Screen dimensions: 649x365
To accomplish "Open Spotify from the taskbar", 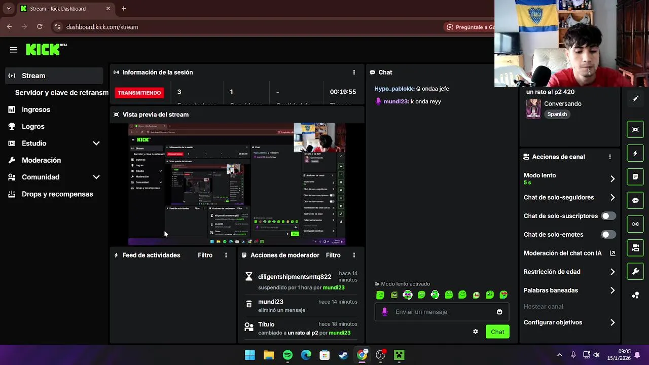I will [287, 355].
